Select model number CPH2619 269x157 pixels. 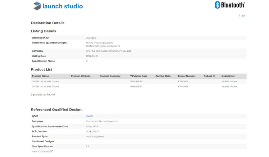(183, 81)
